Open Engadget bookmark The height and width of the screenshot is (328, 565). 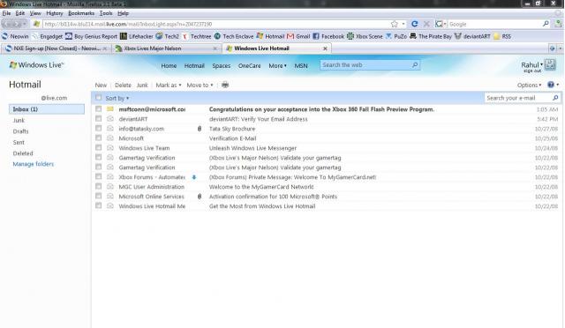47,36
